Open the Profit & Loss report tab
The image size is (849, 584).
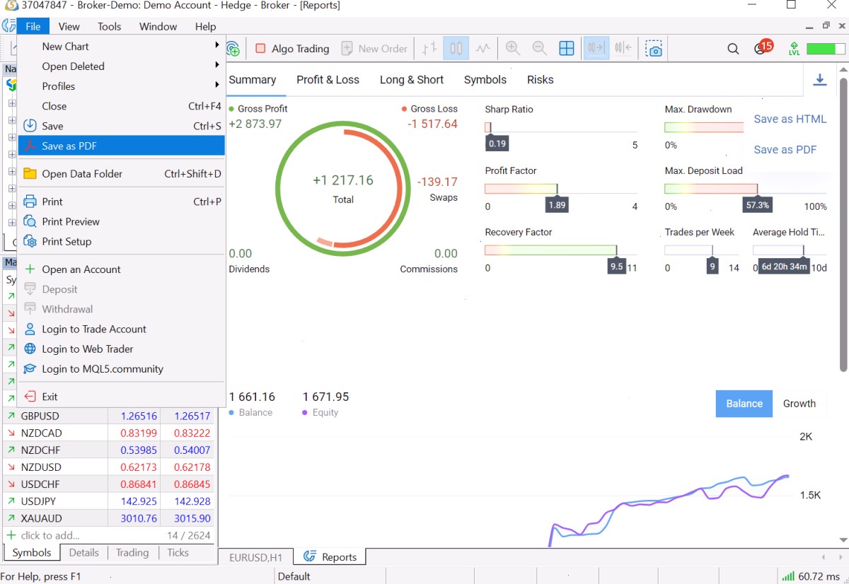[328, 80]
